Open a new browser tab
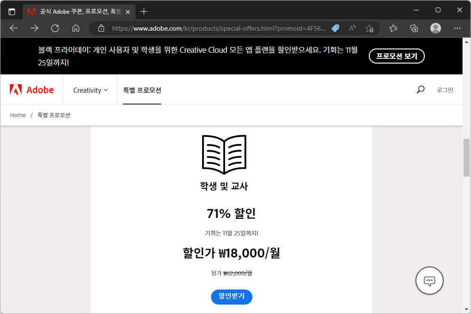This screenshot has height=314, width=471. point(144,12)
